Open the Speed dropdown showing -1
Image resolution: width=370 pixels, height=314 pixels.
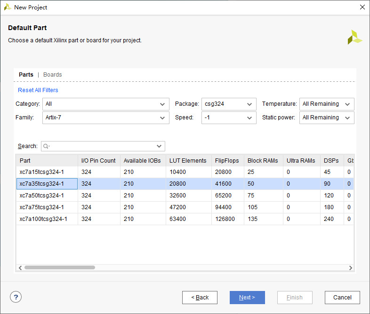pos(229,118)
